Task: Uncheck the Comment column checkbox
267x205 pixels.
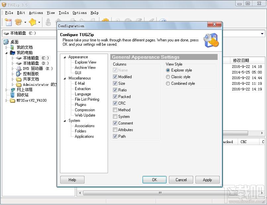Action: 115,123
